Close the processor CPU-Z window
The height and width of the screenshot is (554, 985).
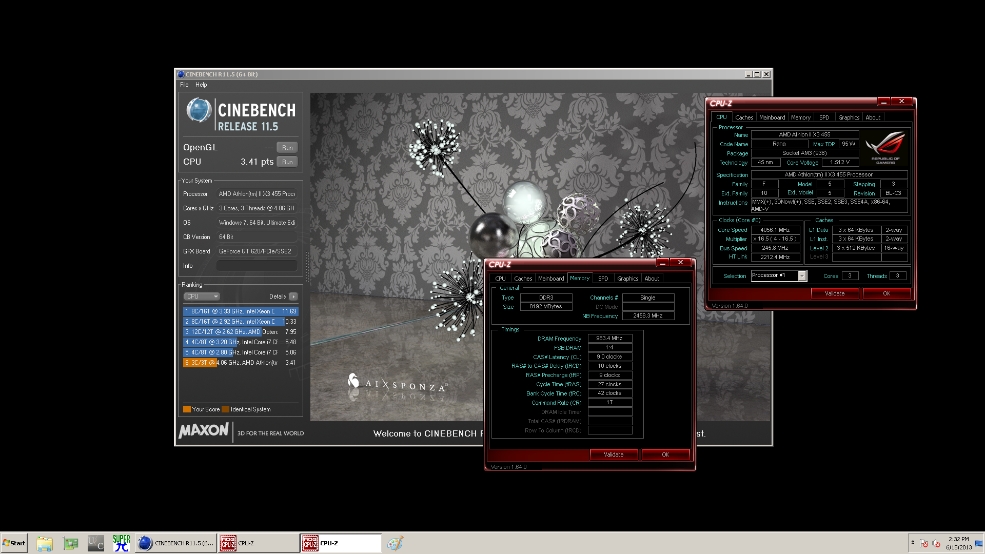click(901, 102)
